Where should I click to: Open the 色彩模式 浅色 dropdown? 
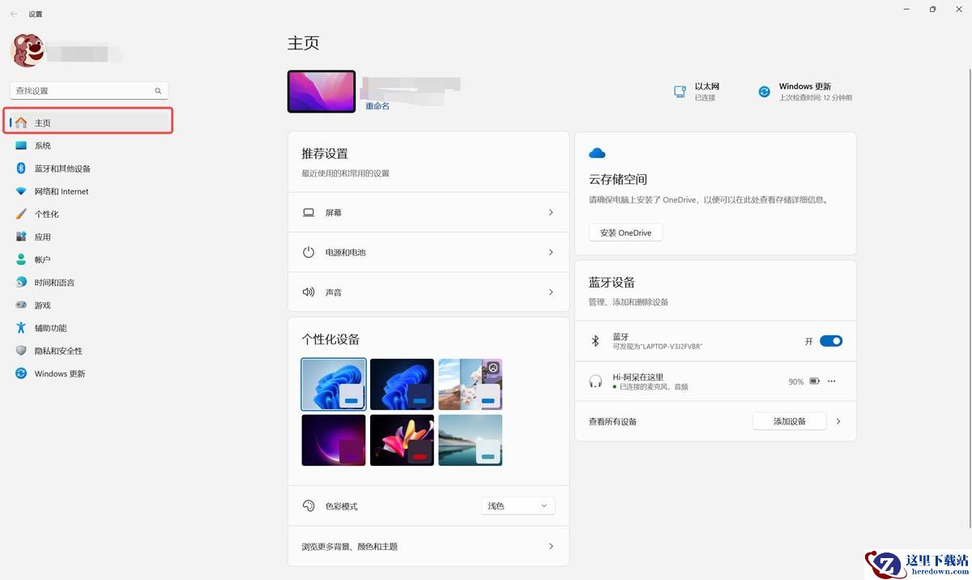click(x=518, y=505)
